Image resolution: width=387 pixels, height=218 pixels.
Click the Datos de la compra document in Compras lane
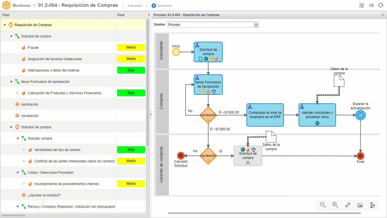pyautogui.click(x=339, y=81)
